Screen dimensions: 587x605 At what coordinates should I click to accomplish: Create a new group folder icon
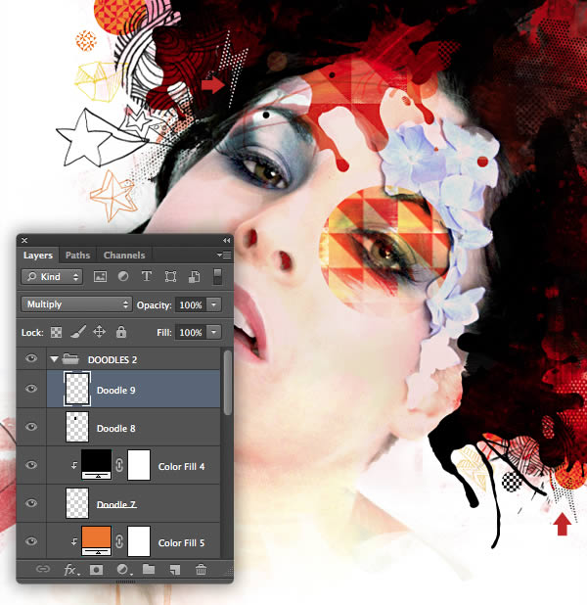pyautogui.click(x=149, y=569)
